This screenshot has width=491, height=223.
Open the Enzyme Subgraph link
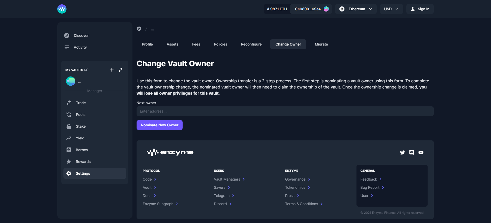pos(160,204)
